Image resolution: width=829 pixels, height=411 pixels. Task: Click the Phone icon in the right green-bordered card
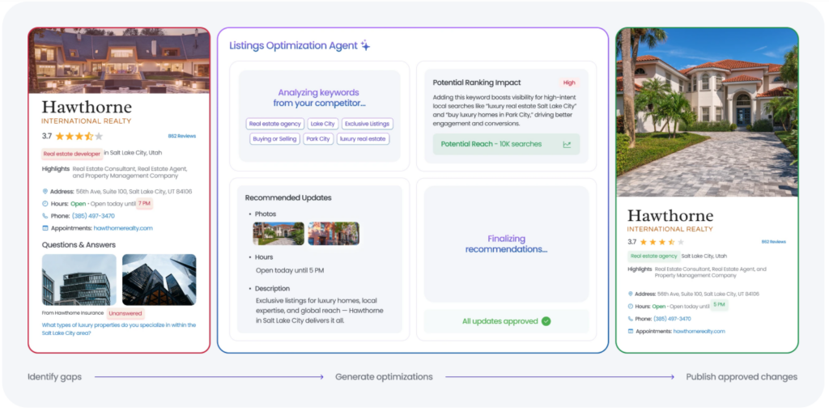click(x=631, y=319)
